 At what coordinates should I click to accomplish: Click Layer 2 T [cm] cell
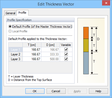32,54
